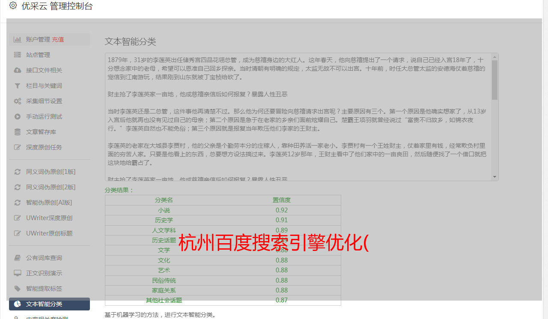Click the database icon next to 文章暂存库
The width and height of the screenshot is (548, 319).
[x=17, y=132]
